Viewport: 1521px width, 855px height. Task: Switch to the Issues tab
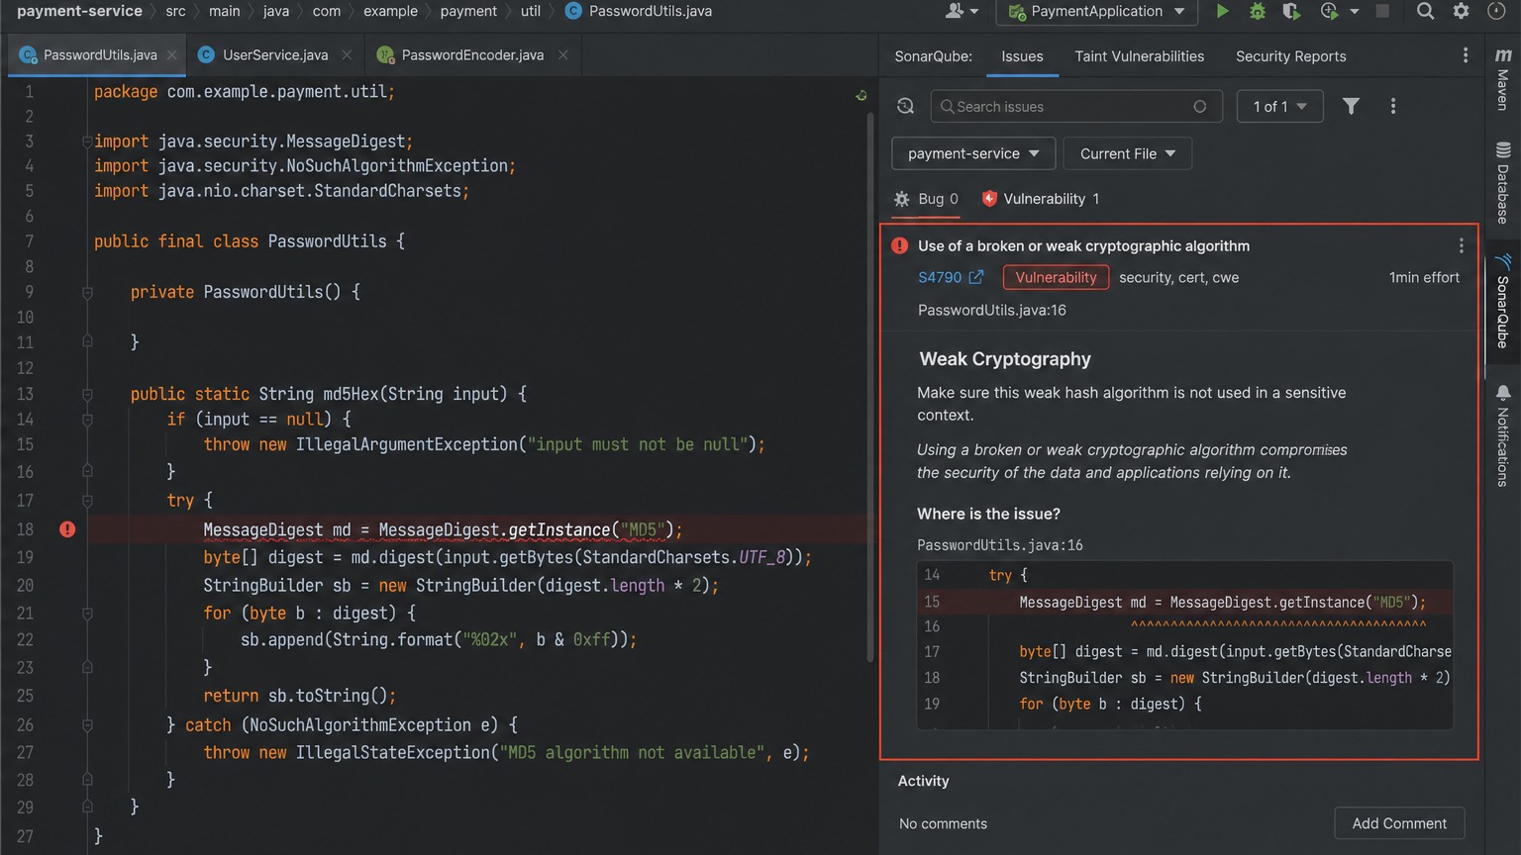click(x=1022, y=56)
